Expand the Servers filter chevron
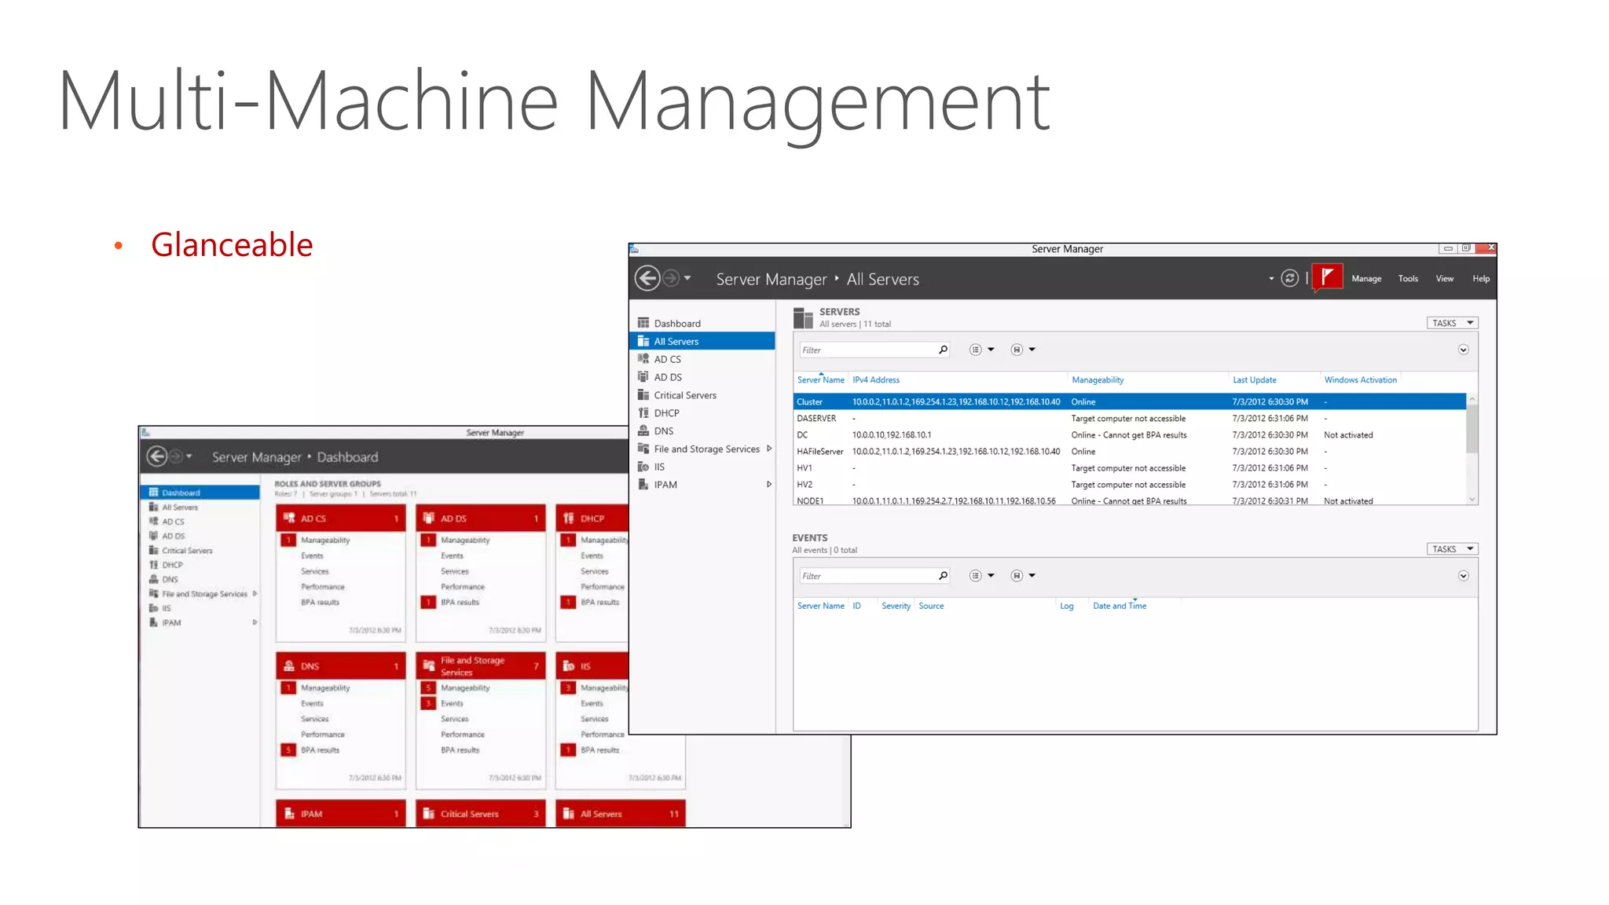Screen dimensions: 1609x905 [1463, 350]
